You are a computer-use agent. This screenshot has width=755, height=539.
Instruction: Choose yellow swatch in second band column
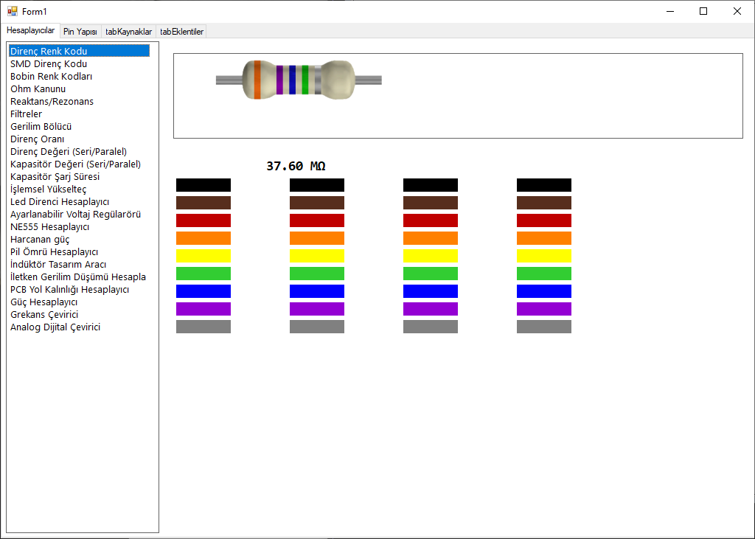(317, 256)
